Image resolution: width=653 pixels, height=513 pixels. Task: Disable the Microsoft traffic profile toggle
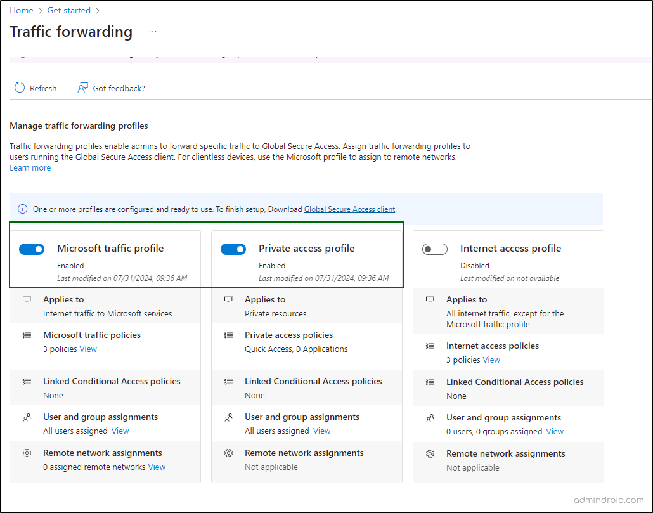pos(32,249)
